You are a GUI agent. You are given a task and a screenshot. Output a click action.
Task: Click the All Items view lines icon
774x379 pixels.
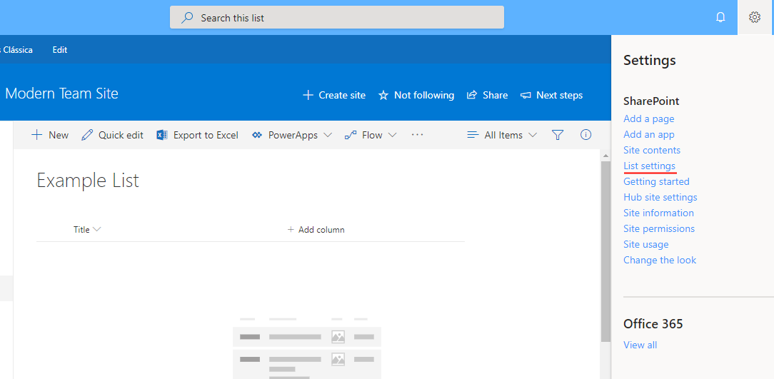(473, 135)
